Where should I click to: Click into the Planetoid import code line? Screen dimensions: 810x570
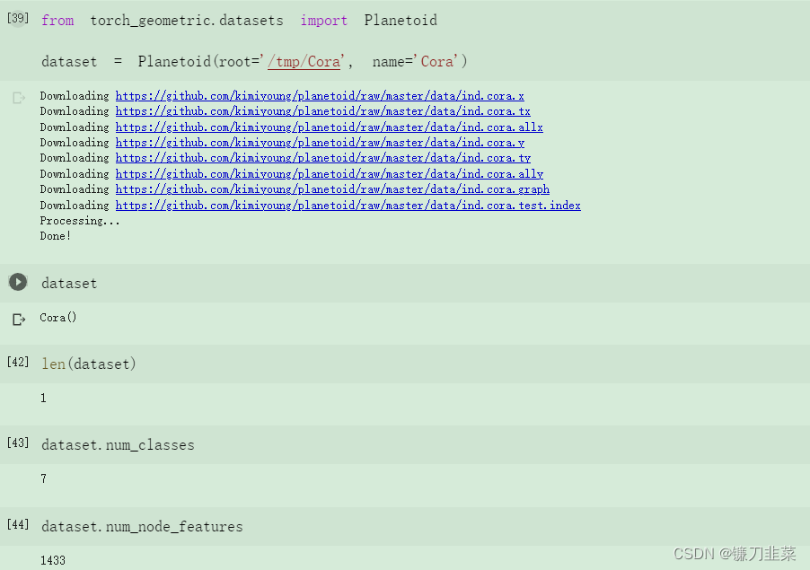pos(239,21)
